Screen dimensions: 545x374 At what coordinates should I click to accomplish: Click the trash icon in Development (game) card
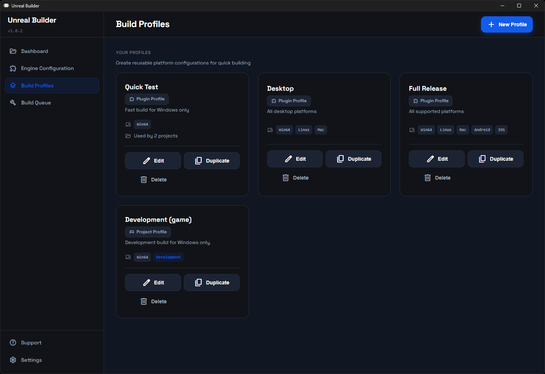[x=144, y=301]
